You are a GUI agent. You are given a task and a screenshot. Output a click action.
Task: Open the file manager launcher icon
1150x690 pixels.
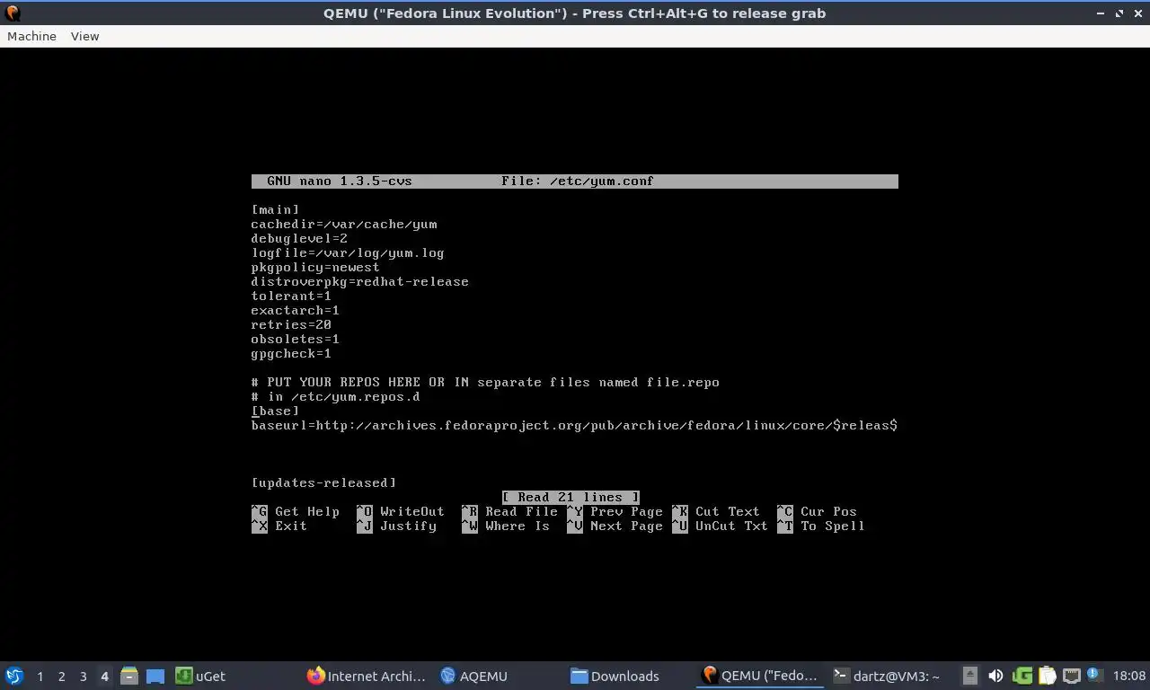(x=129, y=676)
